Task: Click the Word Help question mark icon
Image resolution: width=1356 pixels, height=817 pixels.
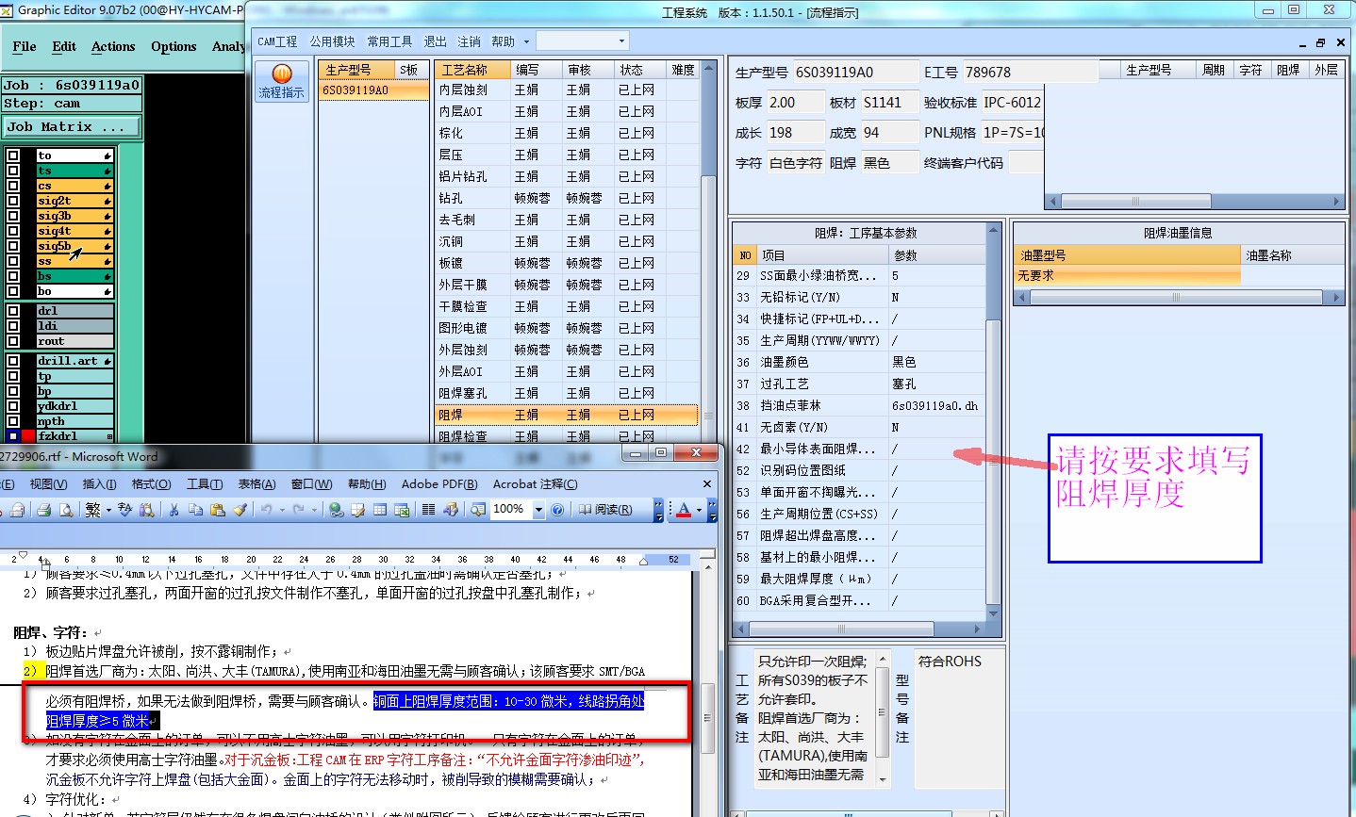Action: click(557, 510)
